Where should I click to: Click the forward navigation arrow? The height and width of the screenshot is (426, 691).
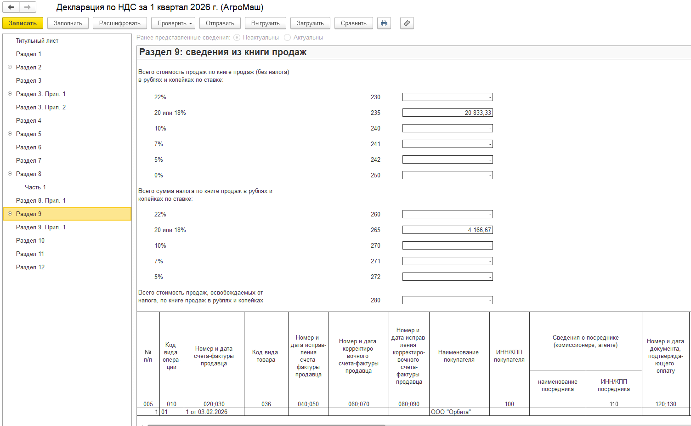tap(28, 7)
